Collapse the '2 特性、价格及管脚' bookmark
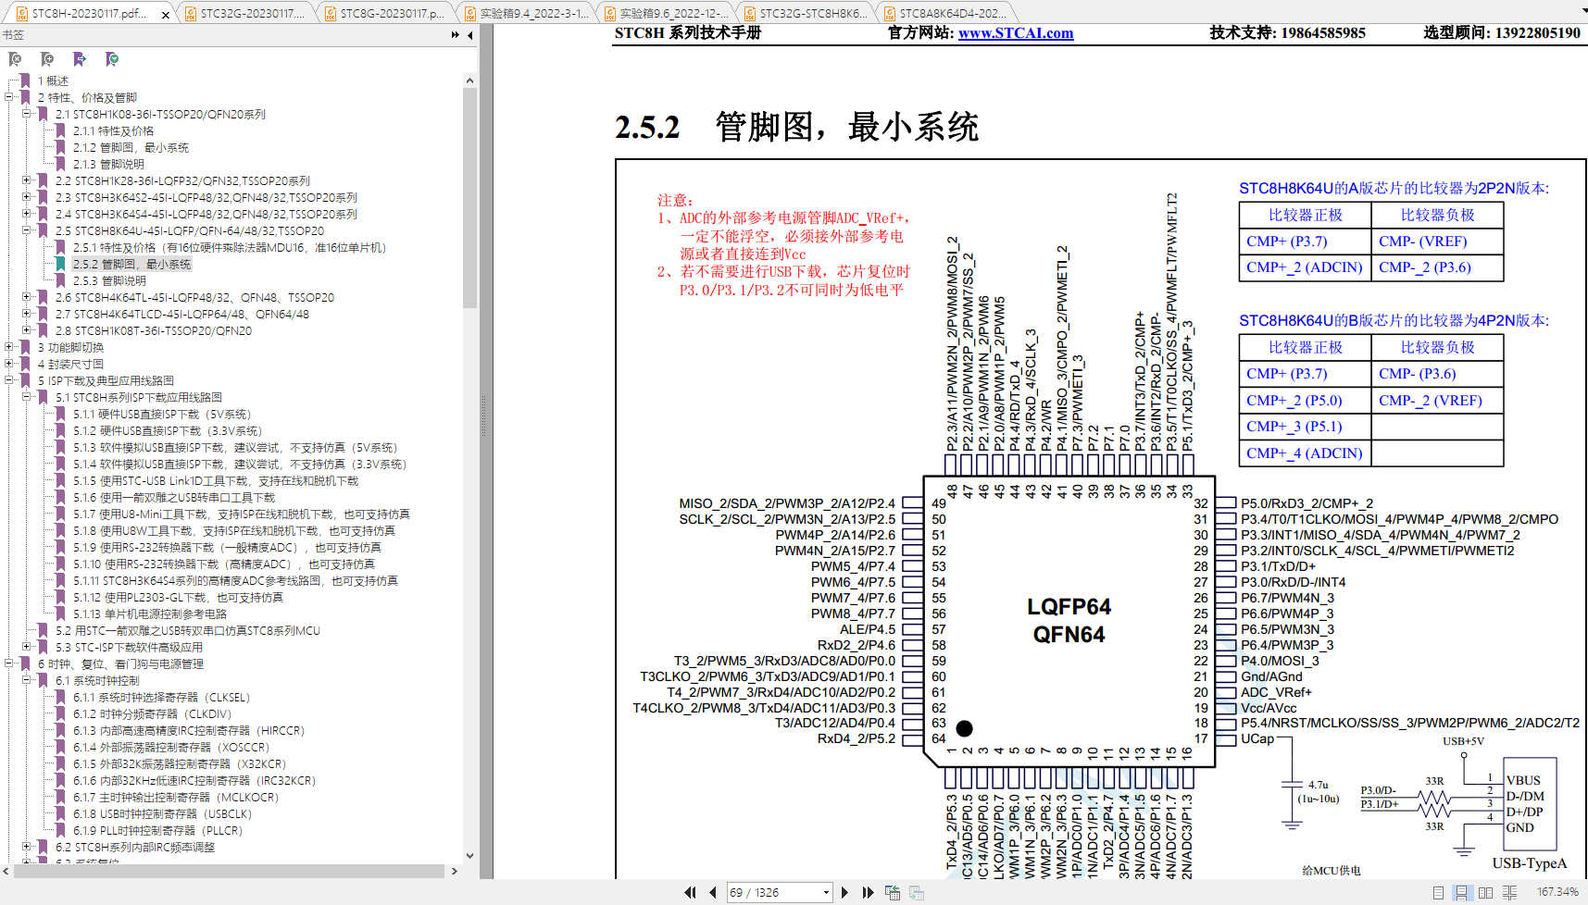The width and height of the screenshot is (1588, 905). tap(8, 97)
